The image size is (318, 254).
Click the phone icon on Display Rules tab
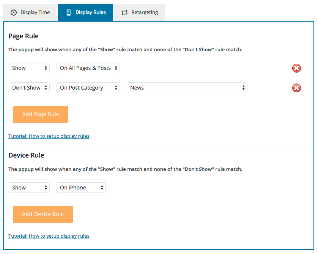(69, 13)
